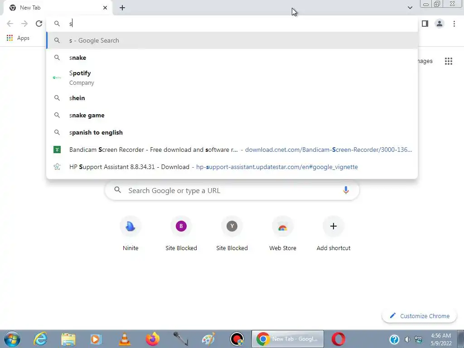Open the gray Y Site Blocked shortcut

232,234
